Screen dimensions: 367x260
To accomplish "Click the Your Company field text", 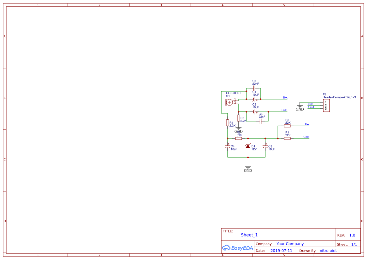I will (290, 244).
